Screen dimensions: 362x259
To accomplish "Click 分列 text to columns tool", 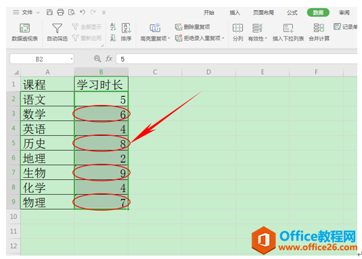I will point(237,32).
